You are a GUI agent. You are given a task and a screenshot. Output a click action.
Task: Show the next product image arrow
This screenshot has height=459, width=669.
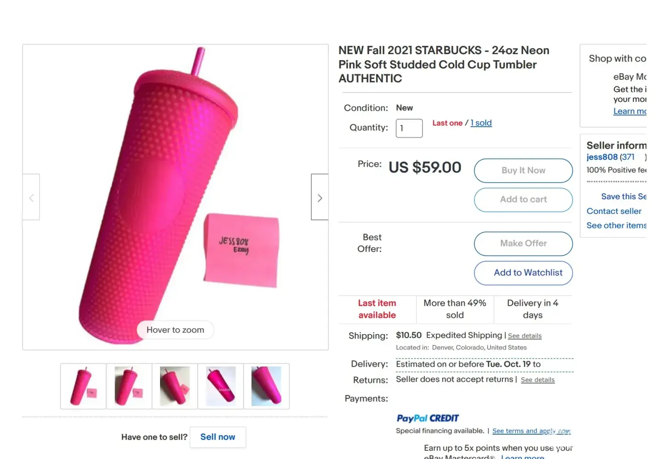coord(320,198)
